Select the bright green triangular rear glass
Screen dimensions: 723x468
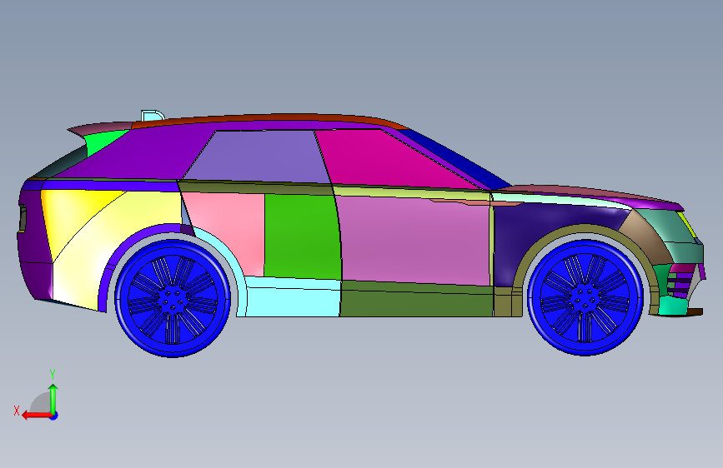coord(102,142)
